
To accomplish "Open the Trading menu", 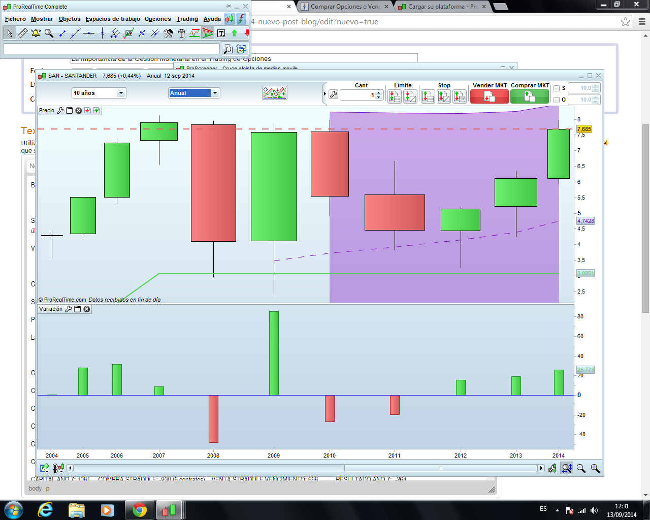I will click(187, 19).
